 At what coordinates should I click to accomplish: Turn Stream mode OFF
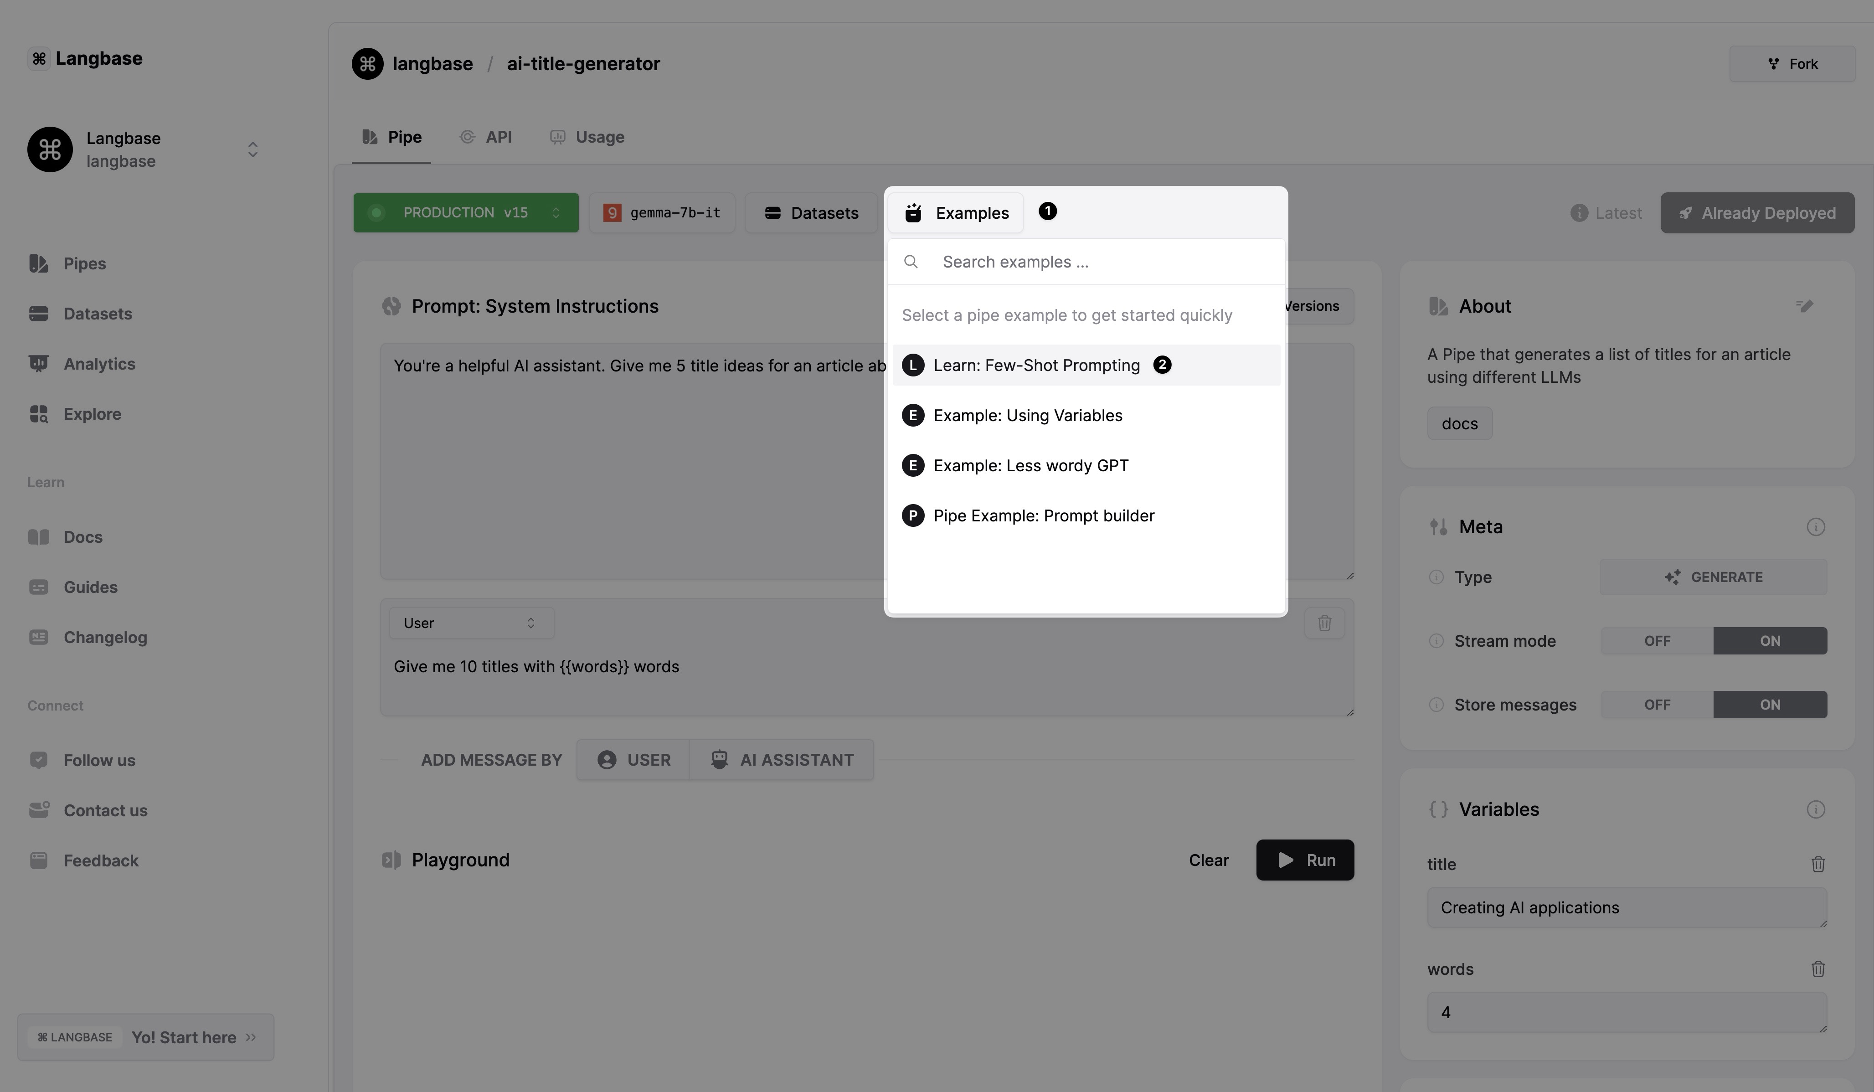1657,640
